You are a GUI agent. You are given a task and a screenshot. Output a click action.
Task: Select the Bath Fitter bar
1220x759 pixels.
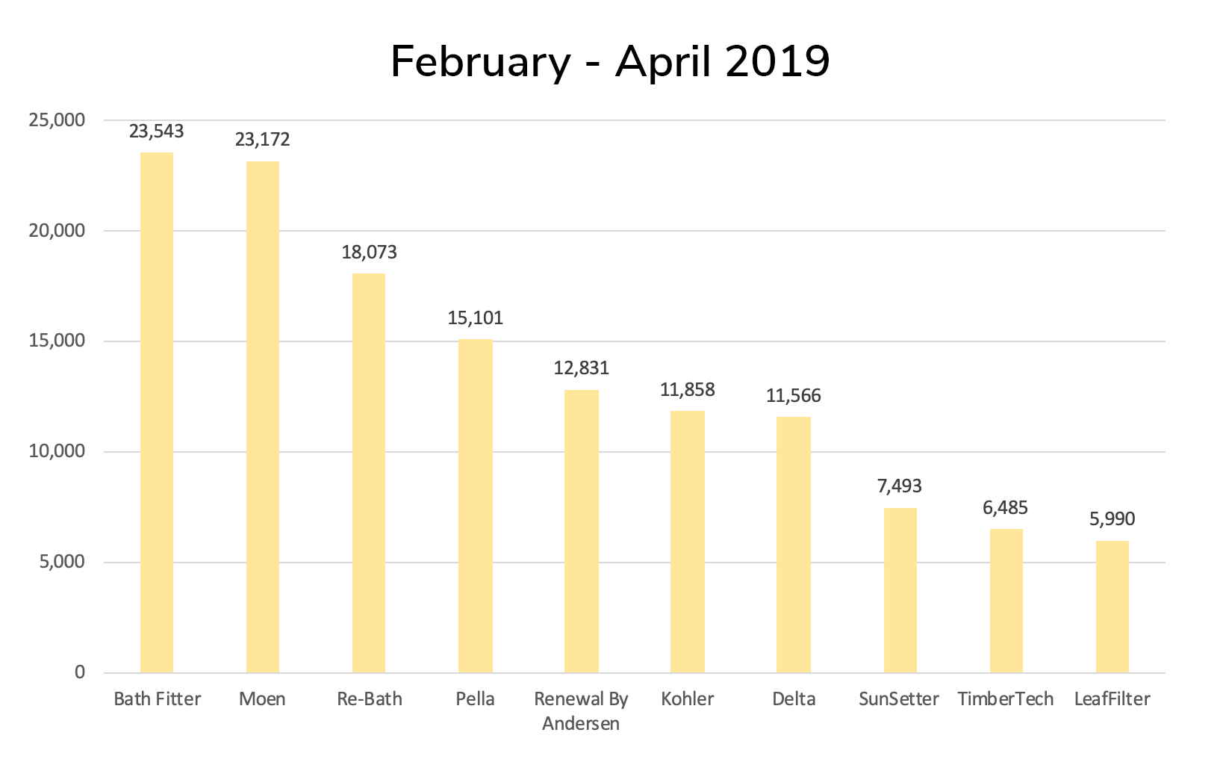157,412
